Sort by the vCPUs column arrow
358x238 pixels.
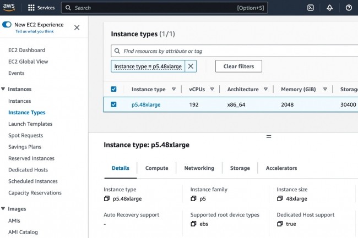click(x=212, y=89)
